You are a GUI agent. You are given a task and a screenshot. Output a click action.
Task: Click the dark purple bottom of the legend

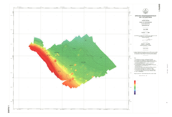click(x=135, y=93)
